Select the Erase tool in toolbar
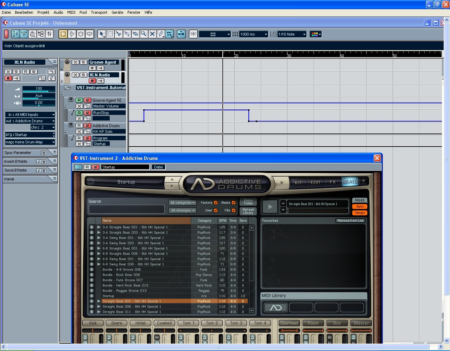Screen dimensions: 450x351 [x=135, y=34]
